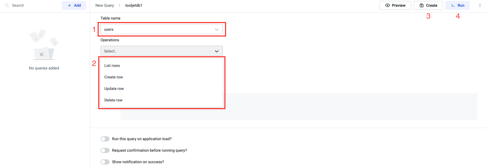Pick the Update row option
The height and width of the screenshot is (168, 487).
point(114,89)
